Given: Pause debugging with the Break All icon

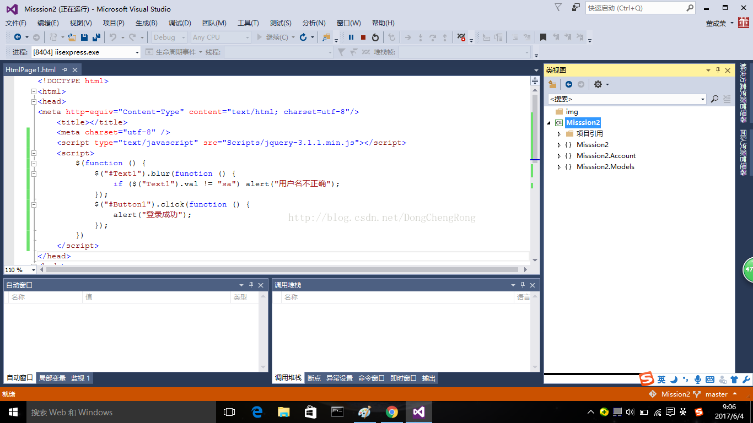Looking at the screenshot, I should coord(351,37).
